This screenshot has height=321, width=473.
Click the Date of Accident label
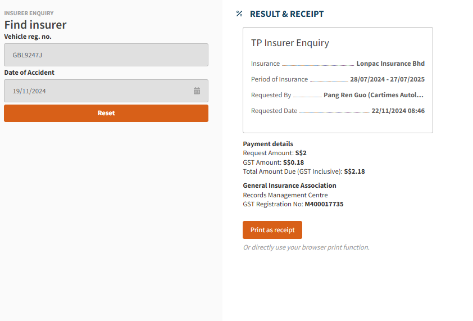[x=29, y=73]
